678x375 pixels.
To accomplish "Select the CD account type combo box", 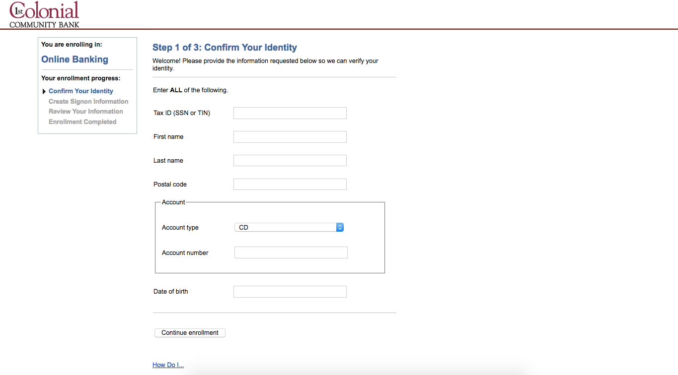I will 289,227.
